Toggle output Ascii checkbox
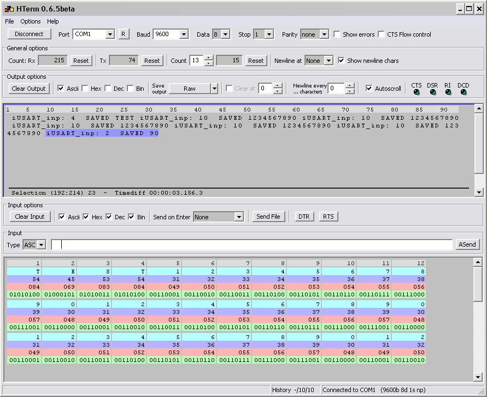 pyautogui.click(x=61, y=88)
